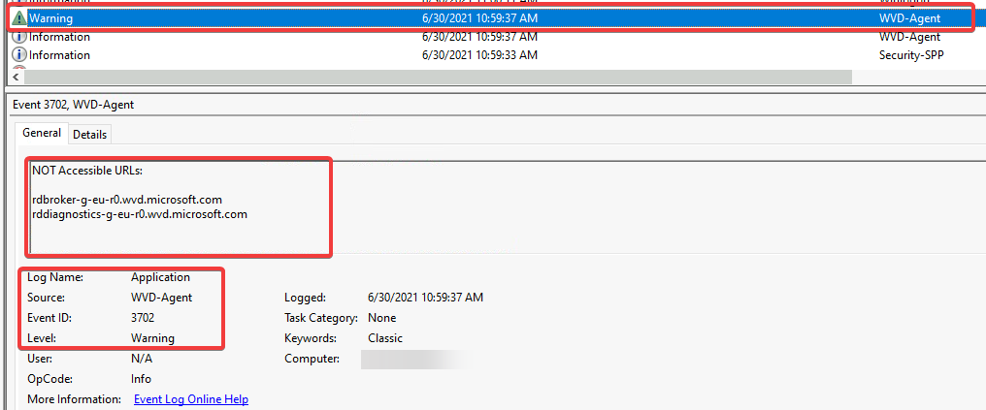Click the horizontal scrollbar track in the event list
Screen dimensions: 986x410
(437, 76)
